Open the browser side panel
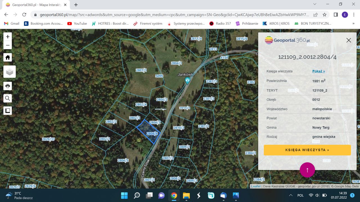This screenshot has height=202, width=360. tap(336, 15)
